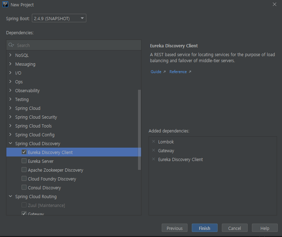Screen dimensions: 282x237
Task: Click the Previous button
Action: tap(174, 228)
